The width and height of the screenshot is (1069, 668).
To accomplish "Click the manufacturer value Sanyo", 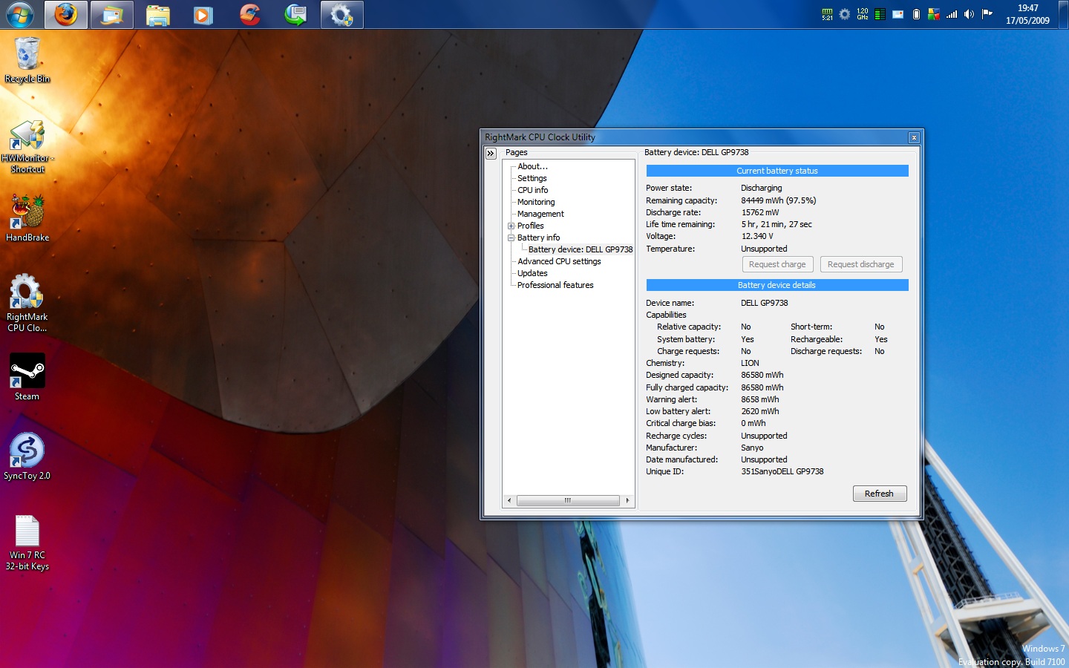I will (752, 448).
